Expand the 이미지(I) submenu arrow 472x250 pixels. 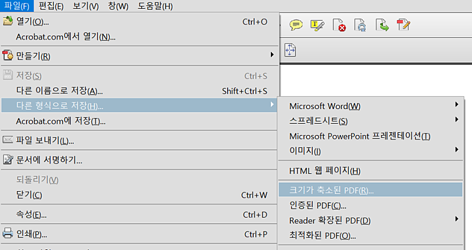[x=457, y=150]
